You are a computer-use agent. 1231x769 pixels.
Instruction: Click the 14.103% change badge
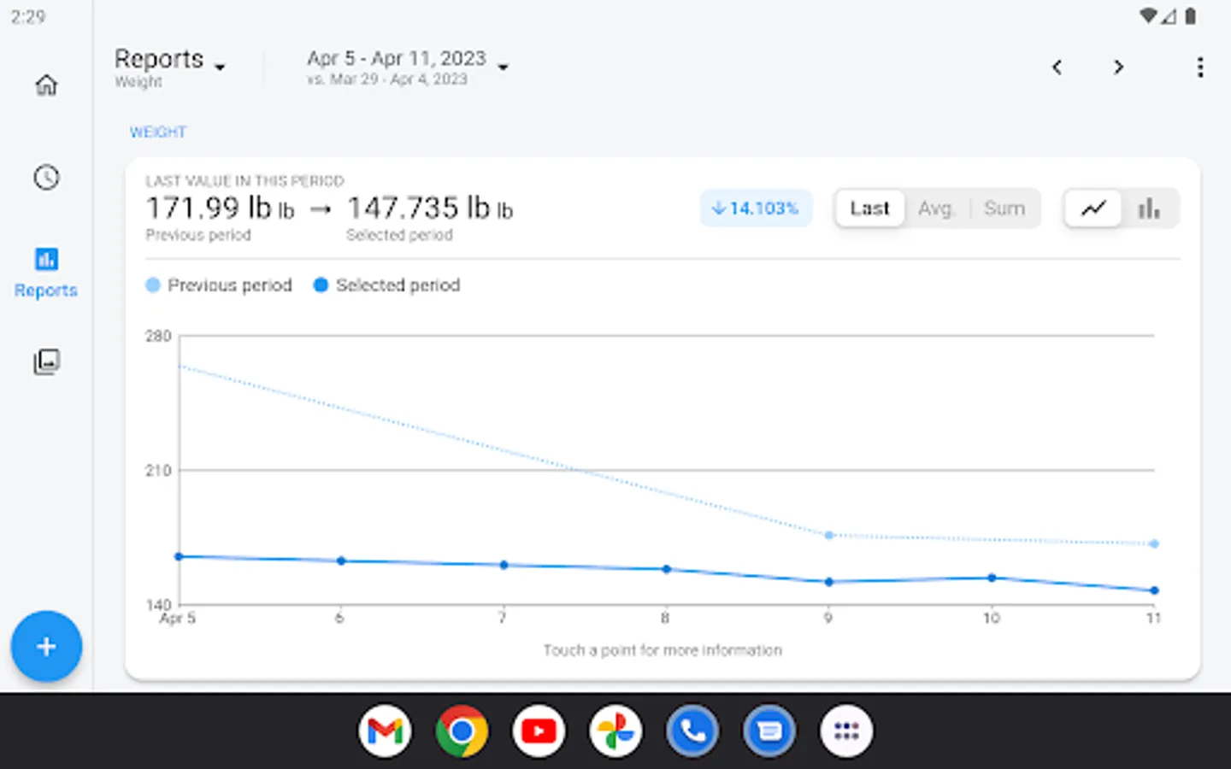756,208
